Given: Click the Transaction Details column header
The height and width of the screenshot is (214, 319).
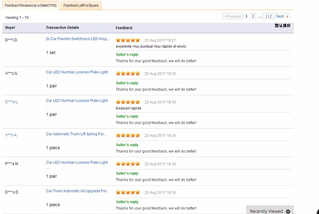Looking at the screenshot, I should (x=62, y=27).
